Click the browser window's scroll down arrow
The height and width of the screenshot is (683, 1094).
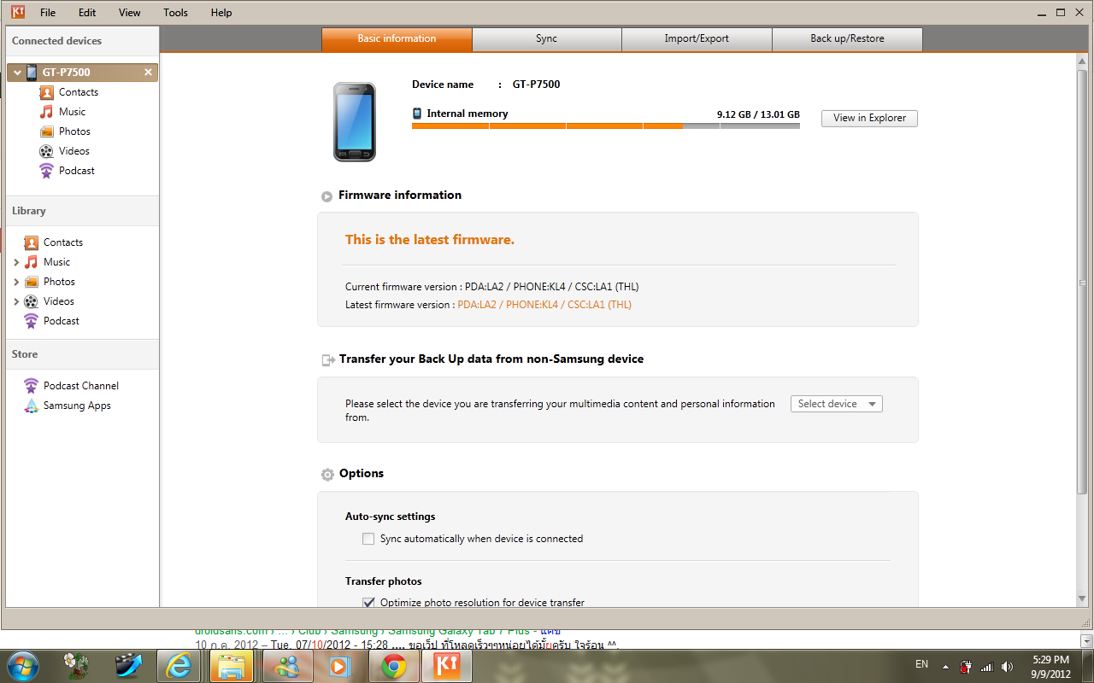(x=1086, y=640)
